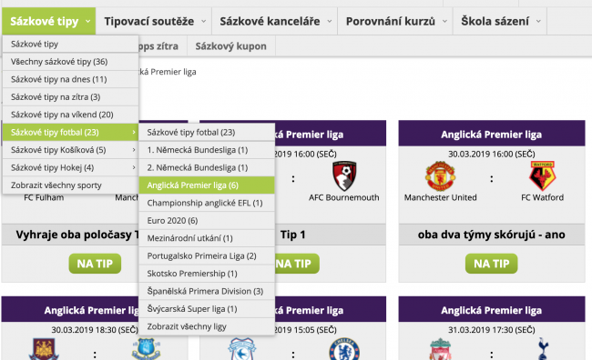Click the Cardiff City club crest
This screenshot has height=360, width=592.
pyautogui.click(x=242, y=349)
